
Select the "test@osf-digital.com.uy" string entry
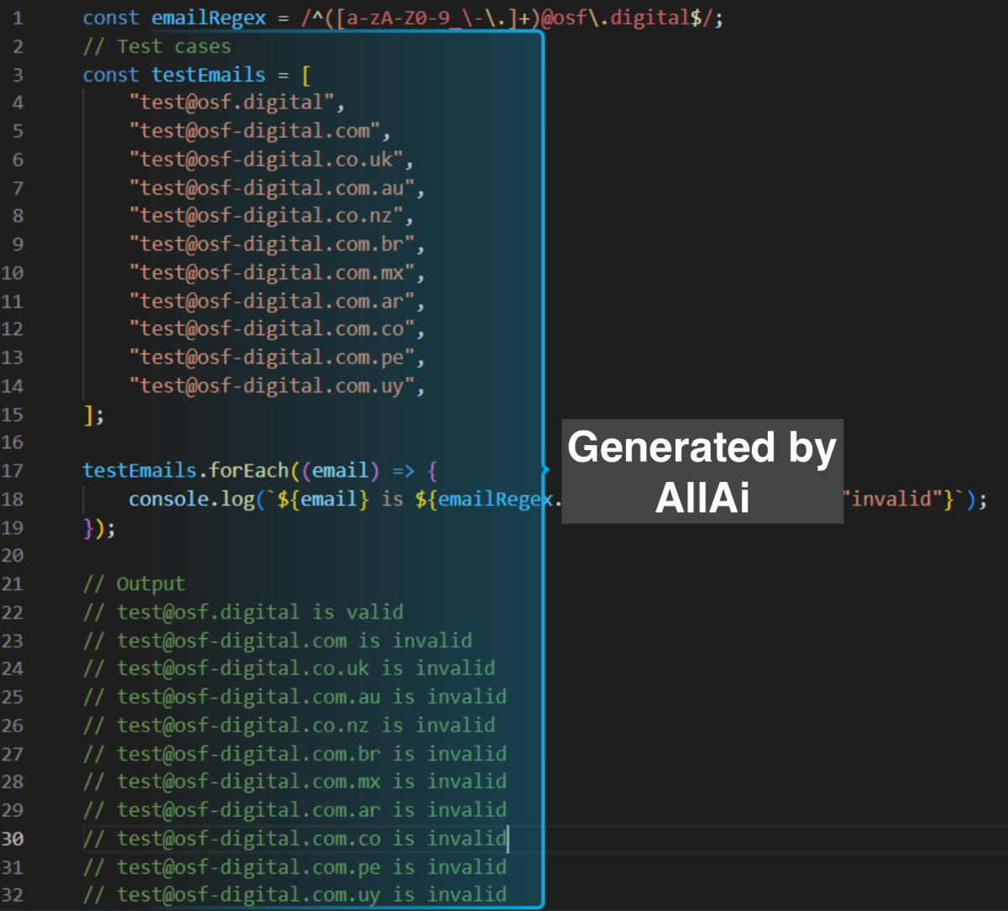pyautogui.click(x=272, y=386)
